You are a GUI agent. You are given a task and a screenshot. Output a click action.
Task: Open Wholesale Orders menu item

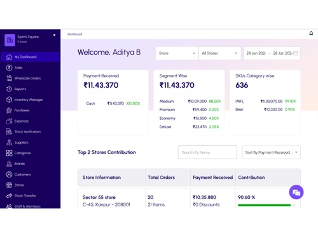coord(30,78)
